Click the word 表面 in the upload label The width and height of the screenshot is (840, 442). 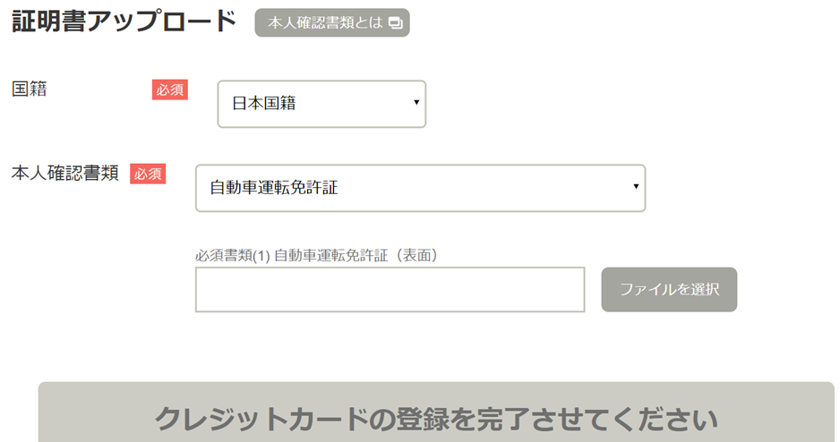416,255
